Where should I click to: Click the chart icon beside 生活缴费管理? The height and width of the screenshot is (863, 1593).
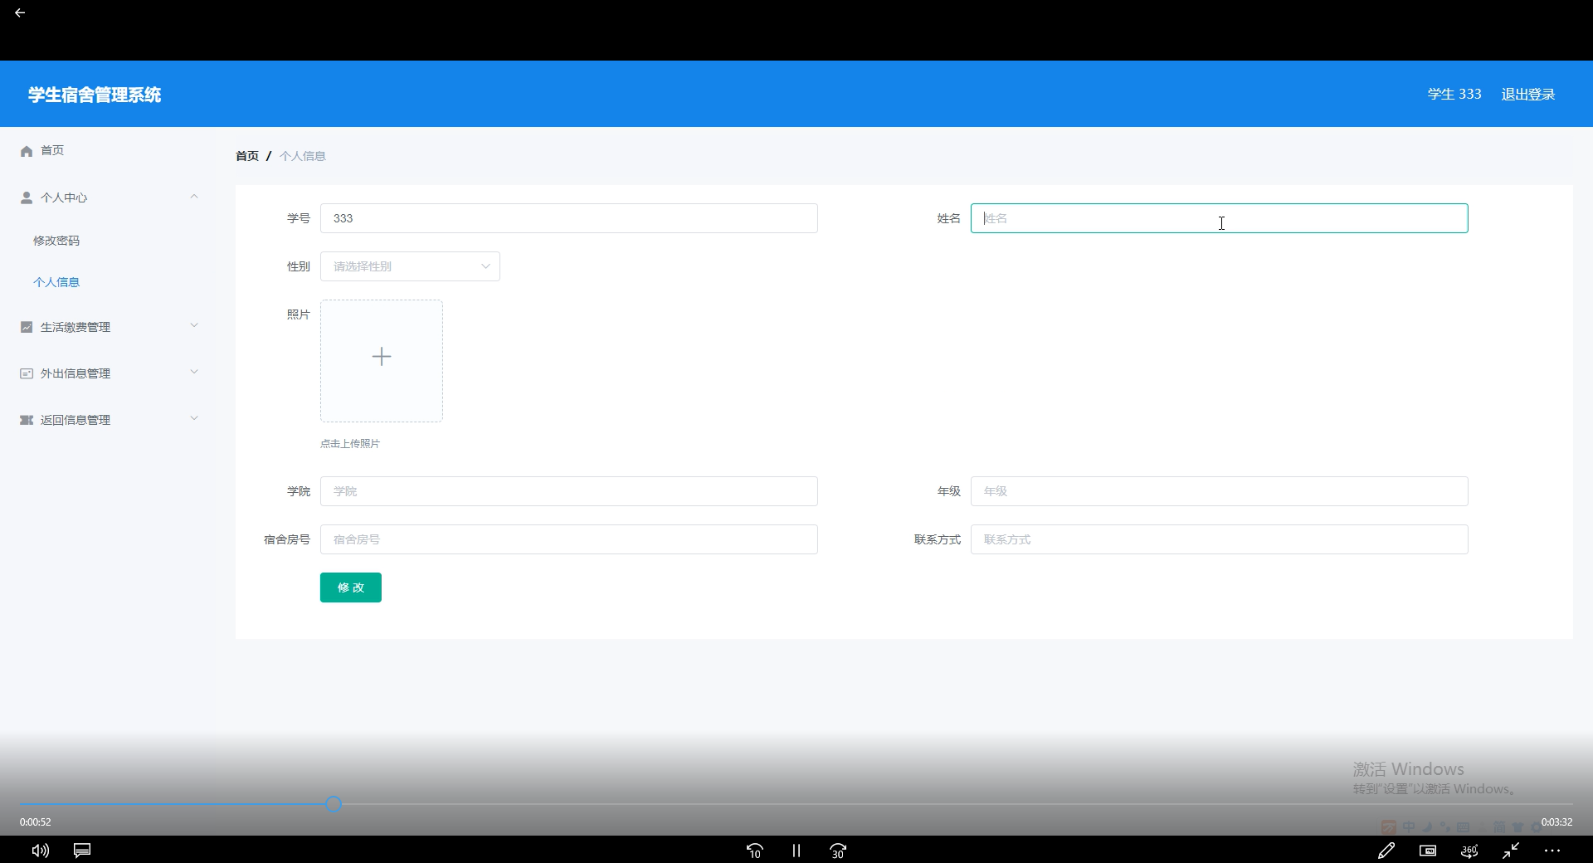(x=27, y=327)
